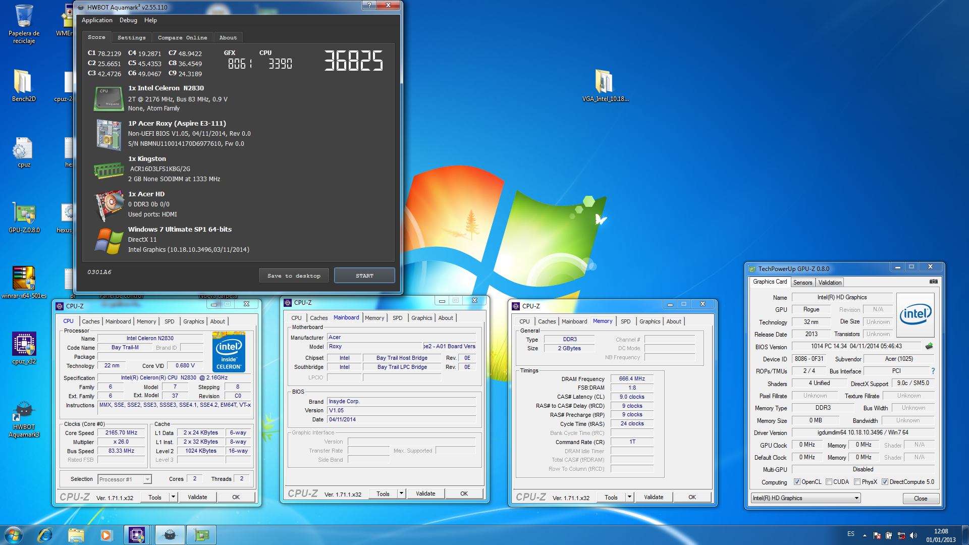Take GPU-Z screenshot with camera icon
The height and width of the screenshot is (545, 969).
click(933, 282)
